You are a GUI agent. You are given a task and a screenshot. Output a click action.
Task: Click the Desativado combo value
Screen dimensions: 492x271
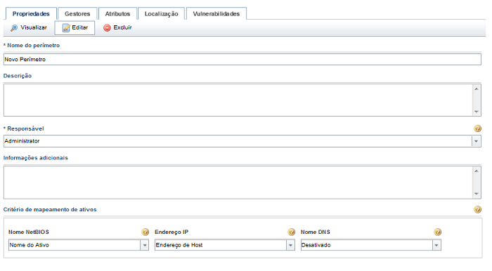[316, 245]
